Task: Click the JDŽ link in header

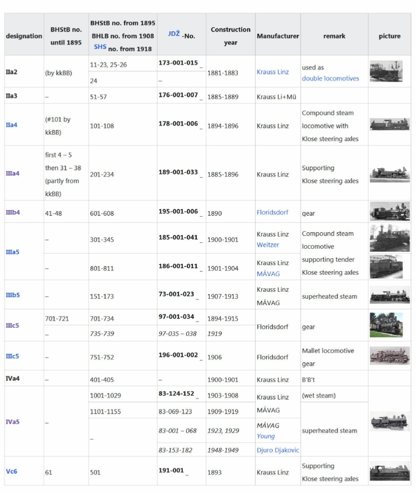Action: click(x=174, y=34)
